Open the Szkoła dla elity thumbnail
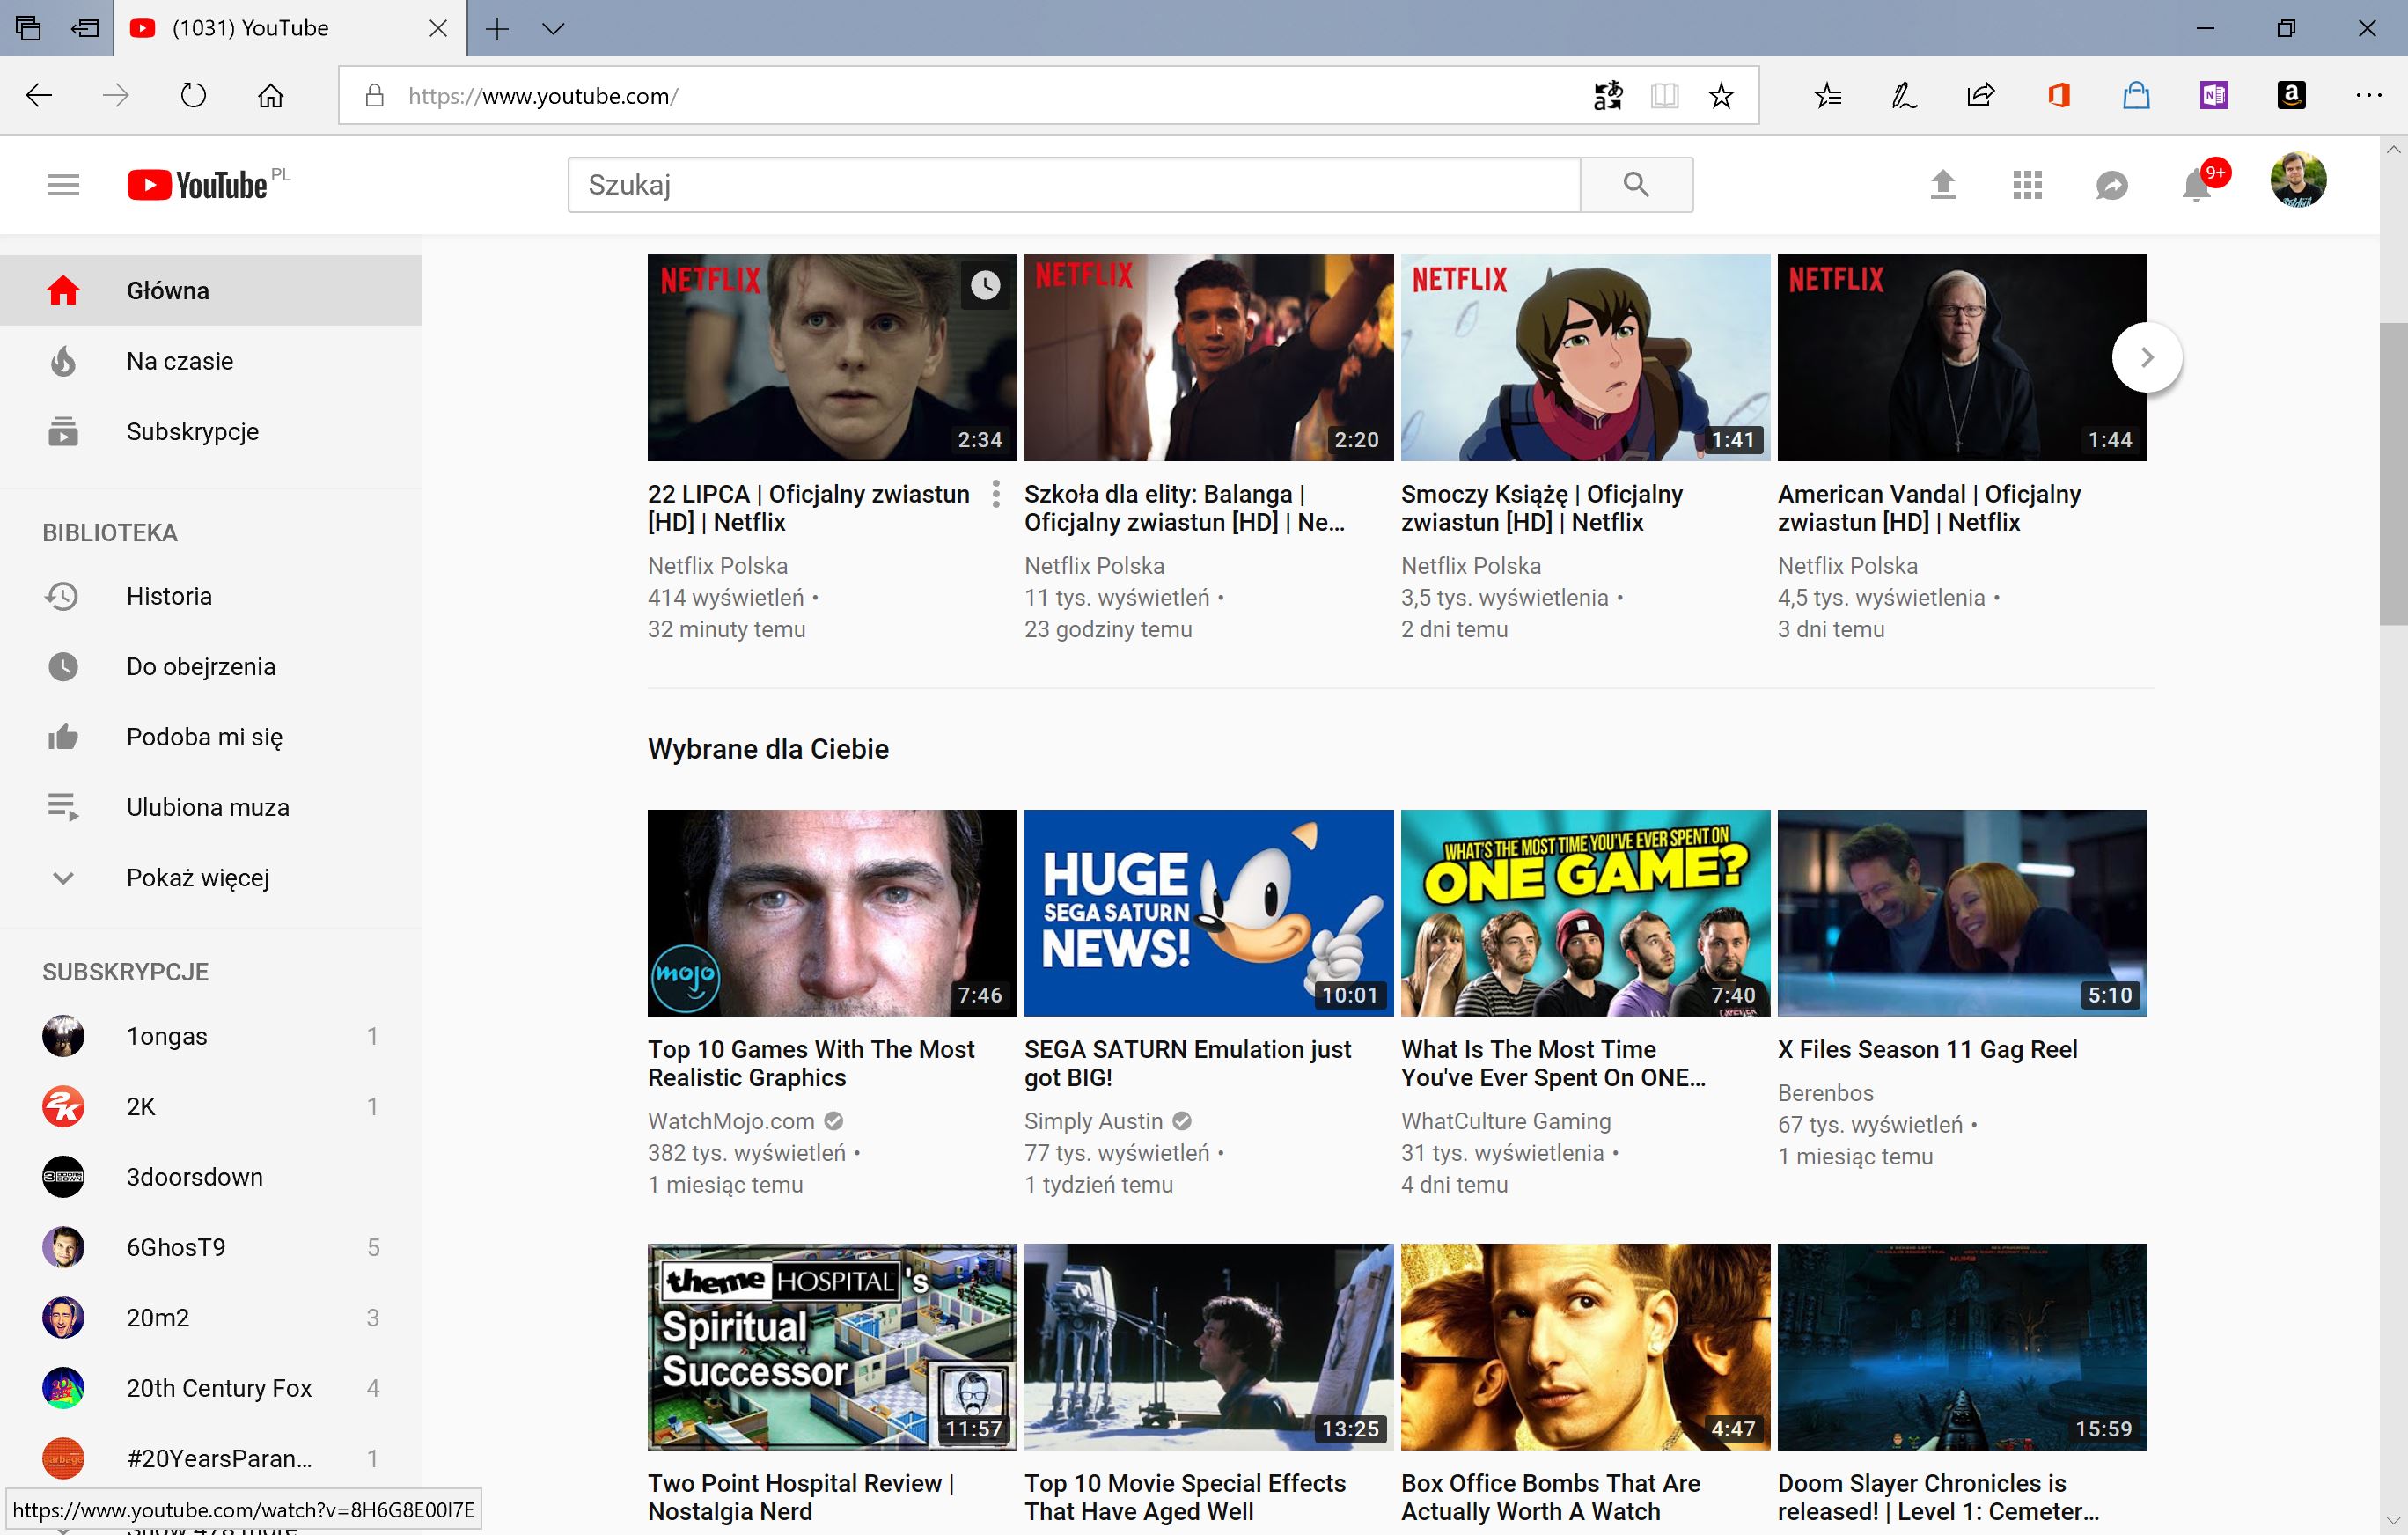 tap(1208, 357)
